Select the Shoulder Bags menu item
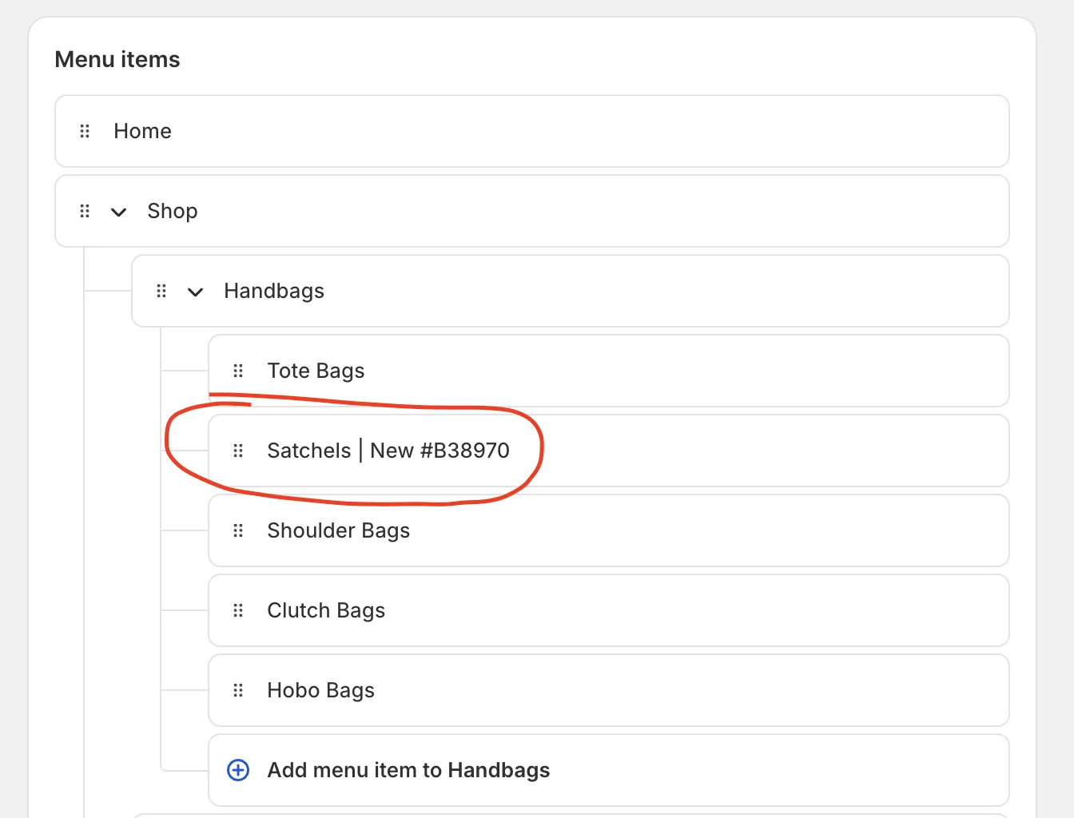This screenshot has width=1074, height=818. click(x=338, y=530)
